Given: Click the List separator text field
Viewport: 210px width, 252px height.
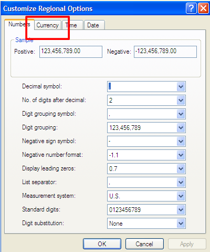Looking at the screenshot, I should coord(142,183).
